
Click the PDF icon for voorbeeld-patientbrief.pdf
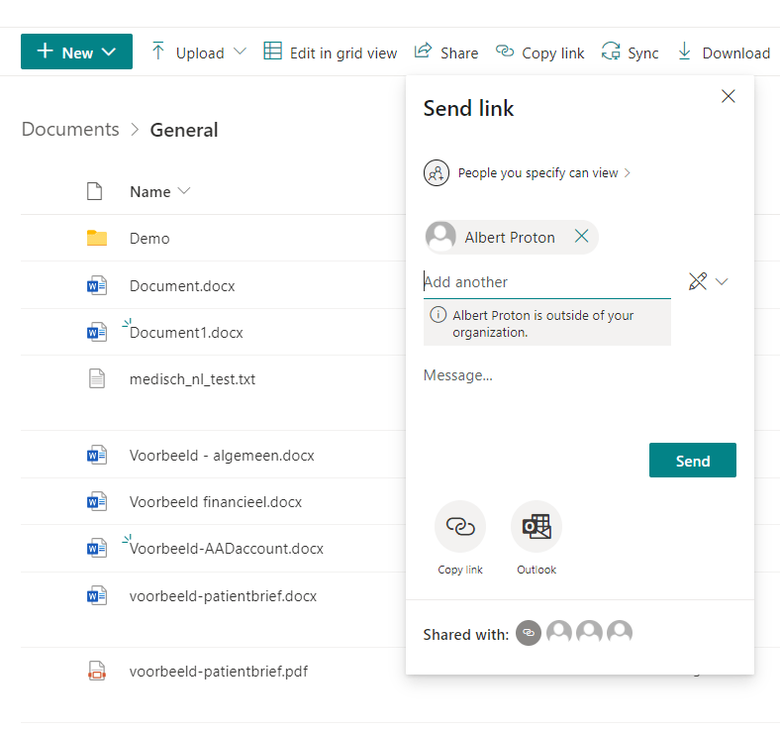coord(96,672)
